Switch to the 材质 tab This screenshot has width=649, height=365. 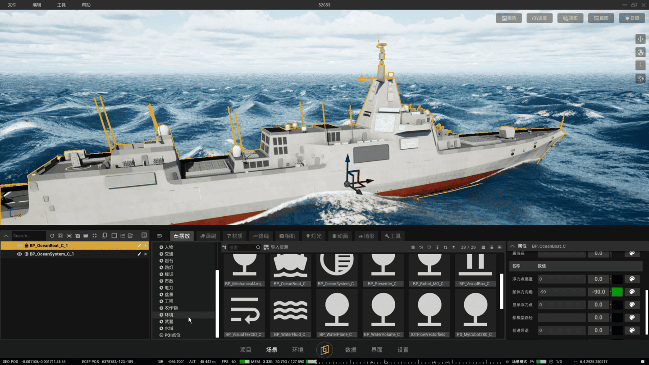[x=235, y=236]
